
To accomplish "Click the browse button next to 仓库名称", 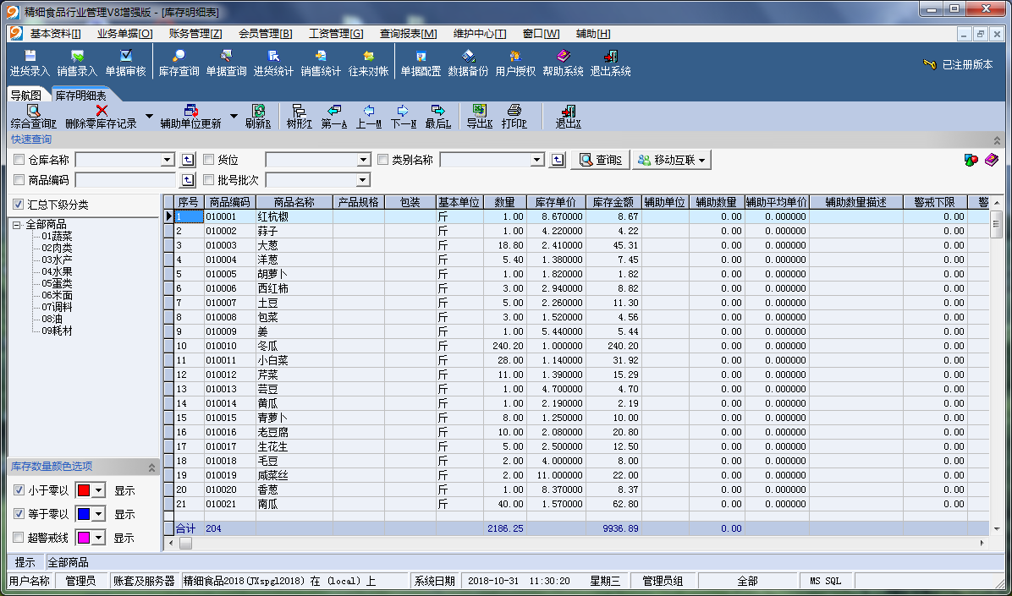I will coord(187,160).
